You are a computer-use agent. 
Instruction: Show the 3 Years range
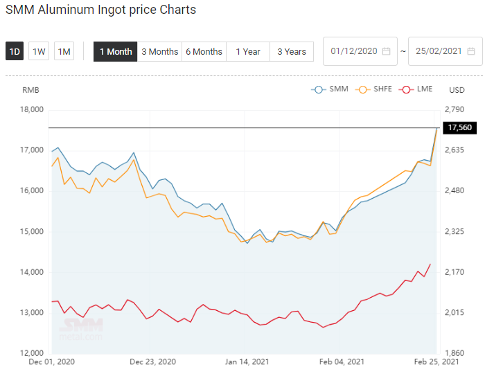292,51
